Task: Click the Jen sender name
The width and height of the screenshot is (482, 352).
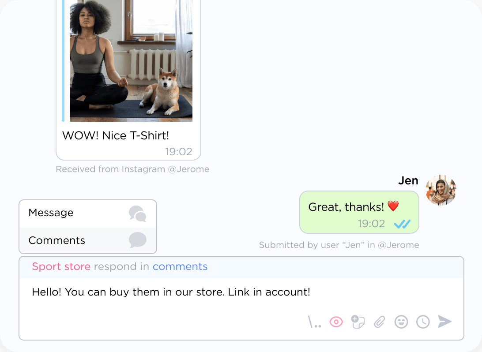Action: pyautogui.click(x=408, y=180)
